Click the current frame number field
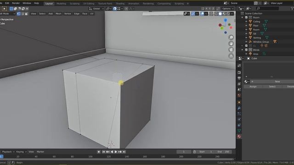294x165 pixels. (x=184, y=152)
